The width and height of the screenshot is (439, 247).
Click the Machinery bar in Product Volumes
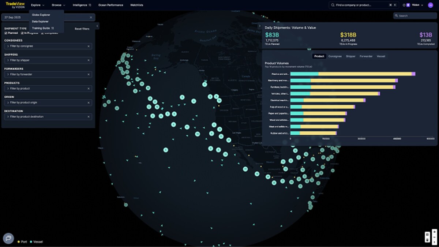tap(344, 81)
